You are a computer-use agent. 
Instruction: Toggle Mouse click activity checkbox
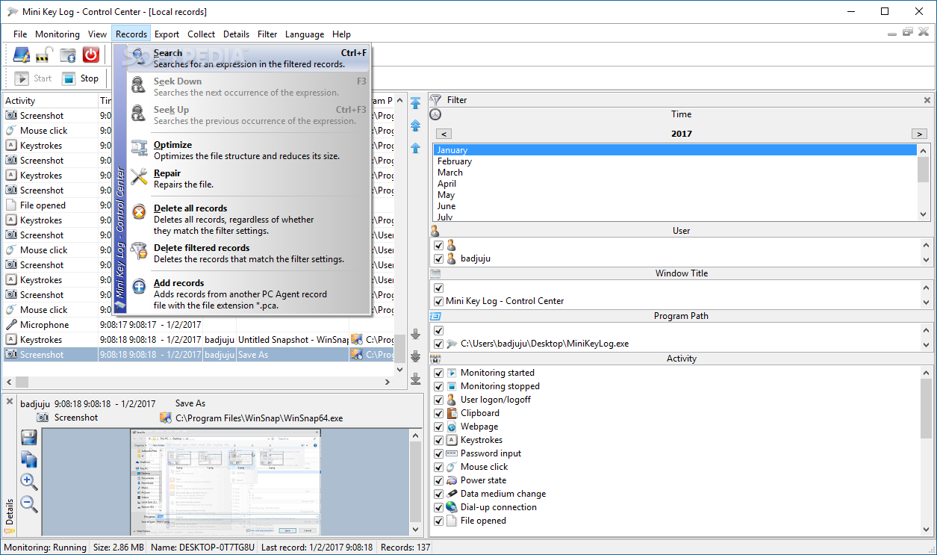(x=439, y=467)
